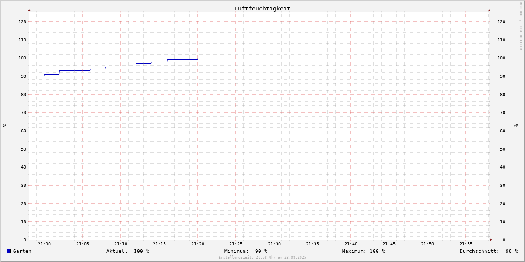Click the right axis 80 label
This screenshot has height=262, width=525.
[503, 94]
